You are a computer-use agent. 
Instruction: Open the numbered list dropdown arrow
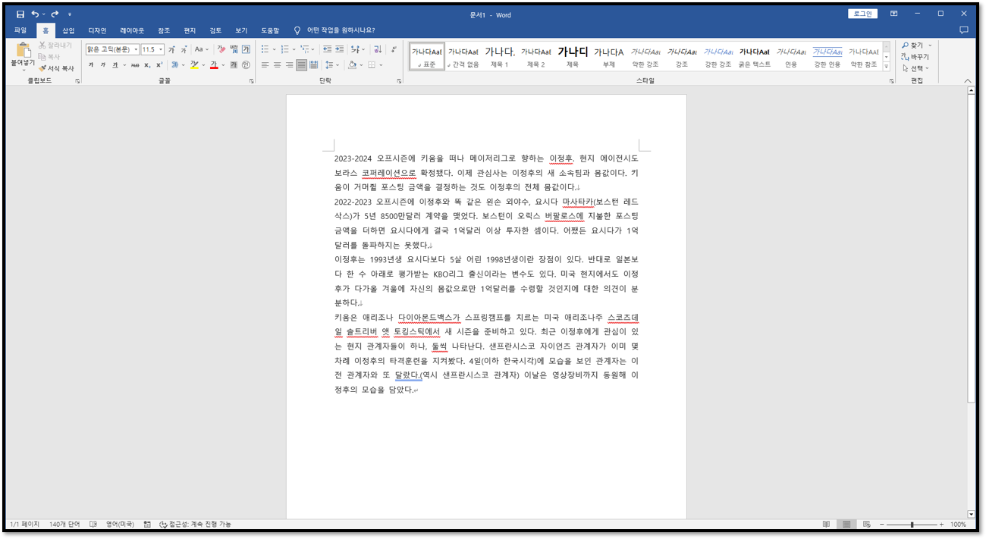pos(294,49)
